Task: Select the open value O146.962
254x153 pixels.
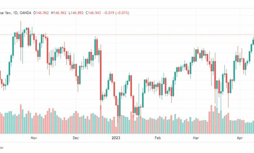Action: (x=41, y=13)
